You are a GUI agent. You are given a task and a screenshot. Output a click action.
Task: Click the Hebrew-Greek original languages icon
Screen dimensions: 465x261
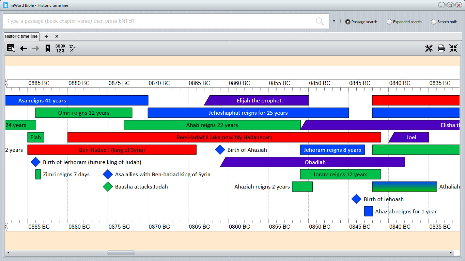72,48
